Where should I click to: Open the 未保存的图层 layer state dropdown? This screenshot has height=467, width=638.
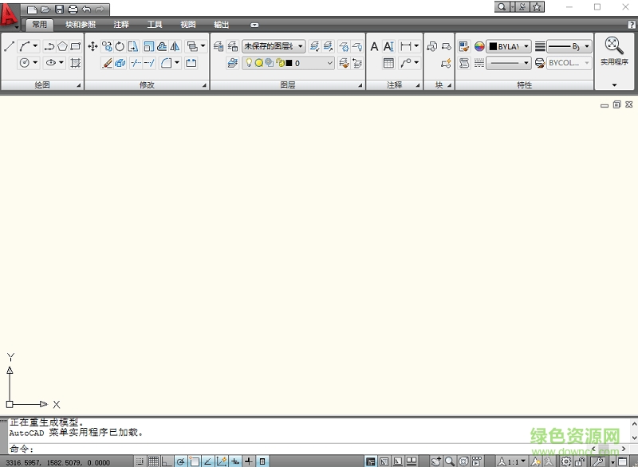(x=274, y=46)
